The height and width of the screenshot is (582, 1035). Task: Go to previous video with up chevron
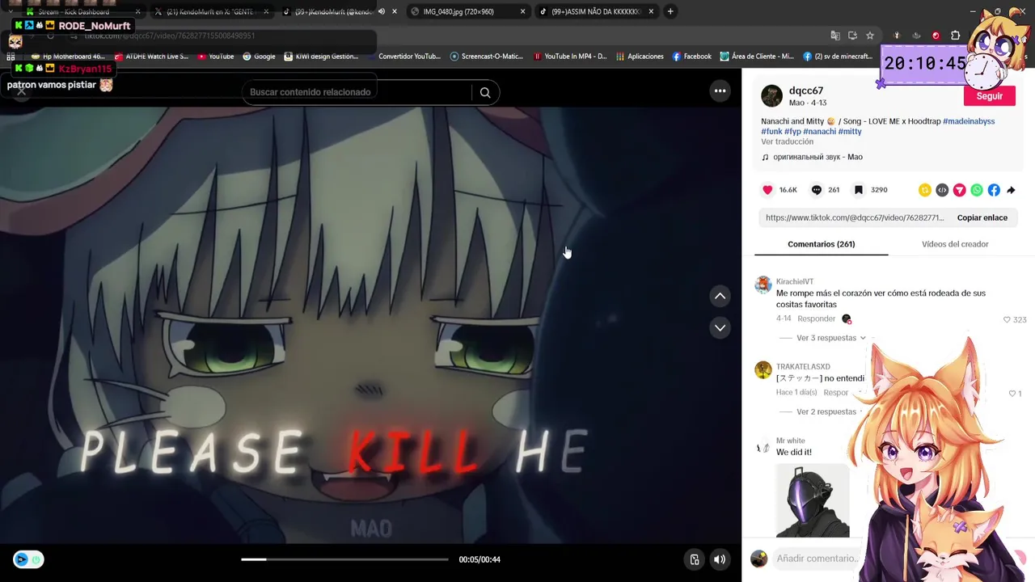(720, 296)
